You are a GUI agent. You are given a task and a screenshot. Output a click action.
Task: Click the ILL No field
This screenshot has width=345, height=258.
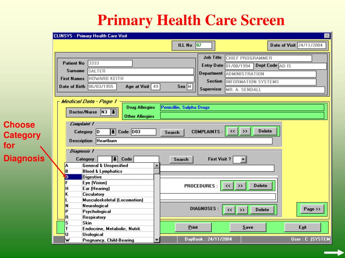[x=203, y=45]
